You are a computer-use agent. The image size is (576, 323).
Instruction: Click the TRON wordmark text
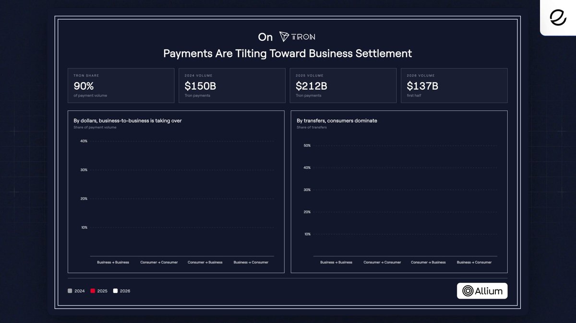pyautogui.click(x=304, y=37)
